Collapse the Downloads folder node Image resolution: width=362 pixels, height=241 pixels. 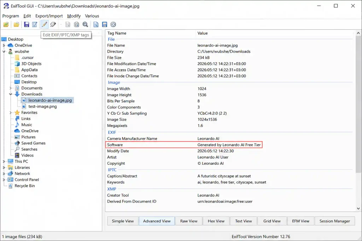[x=10, y=94]
